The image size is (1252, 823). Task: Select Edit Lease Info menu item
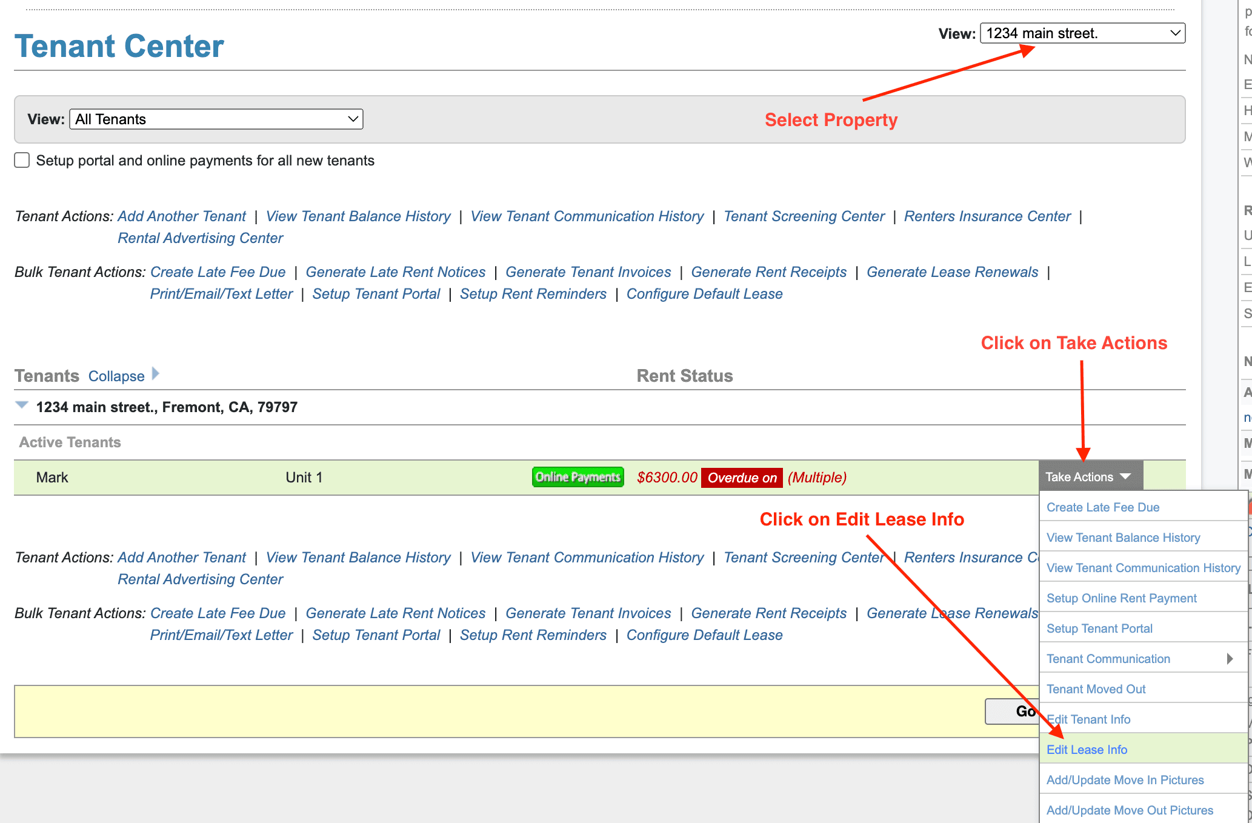(1087, 750)
